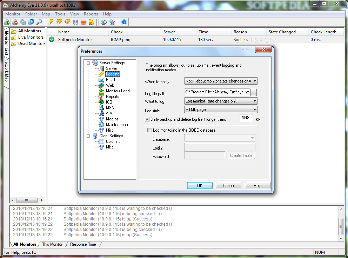Open the Database combo box
Screen dimensions: 348x258
click(220, 138)
